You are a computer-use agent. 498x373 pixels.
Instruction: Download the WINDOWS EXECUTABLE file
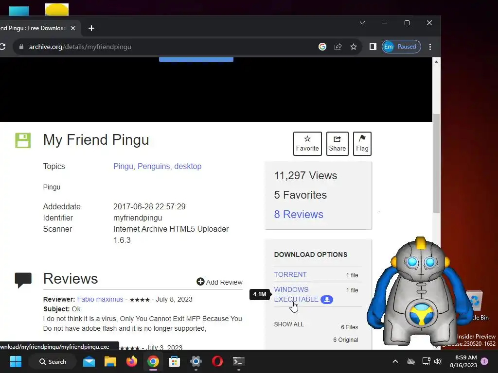point(296,294)
